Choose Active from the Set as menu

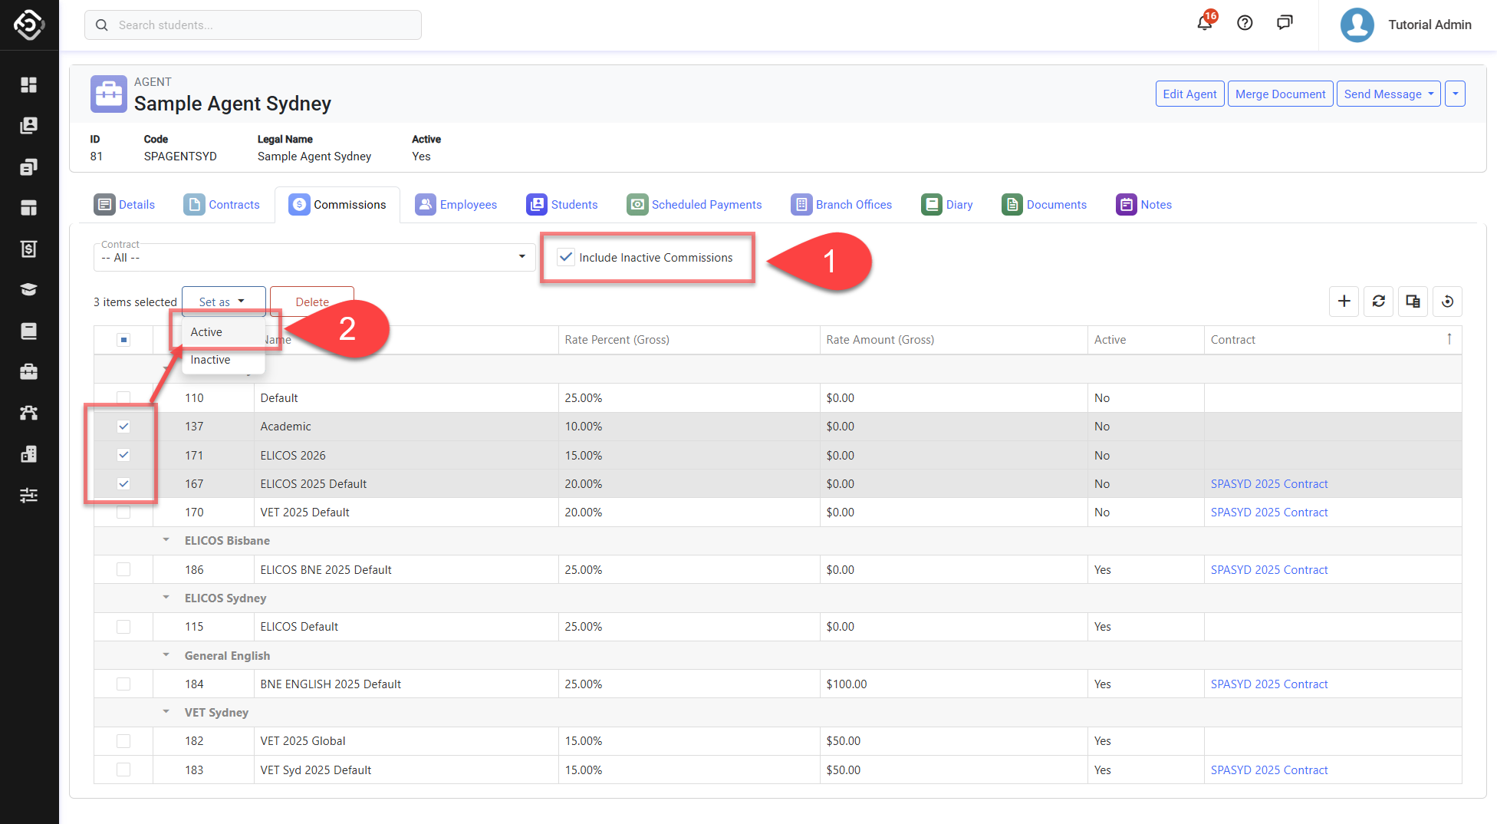point(207,332)
